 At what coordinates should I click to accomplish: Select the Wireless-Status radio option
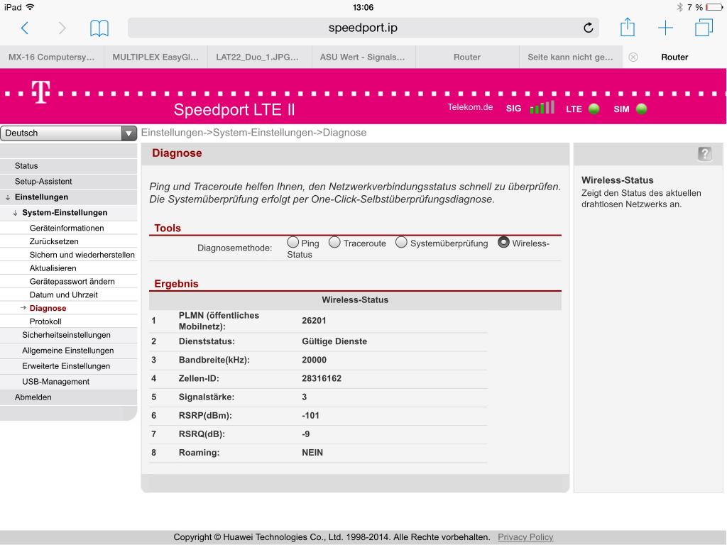pos(503,242)
